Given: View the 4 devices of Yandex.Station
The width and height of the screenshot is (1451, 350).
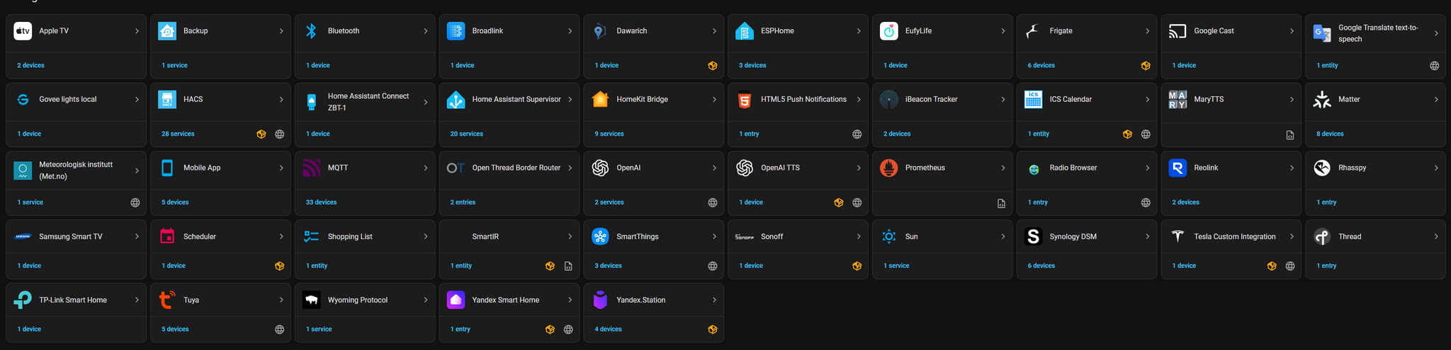Looking at the screenshot, I should tap(608, 329).
